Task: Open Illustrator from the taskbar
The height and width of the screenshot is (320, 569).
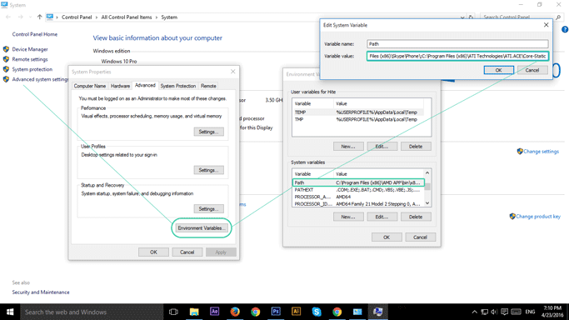Action: click(x=296, y=312)
